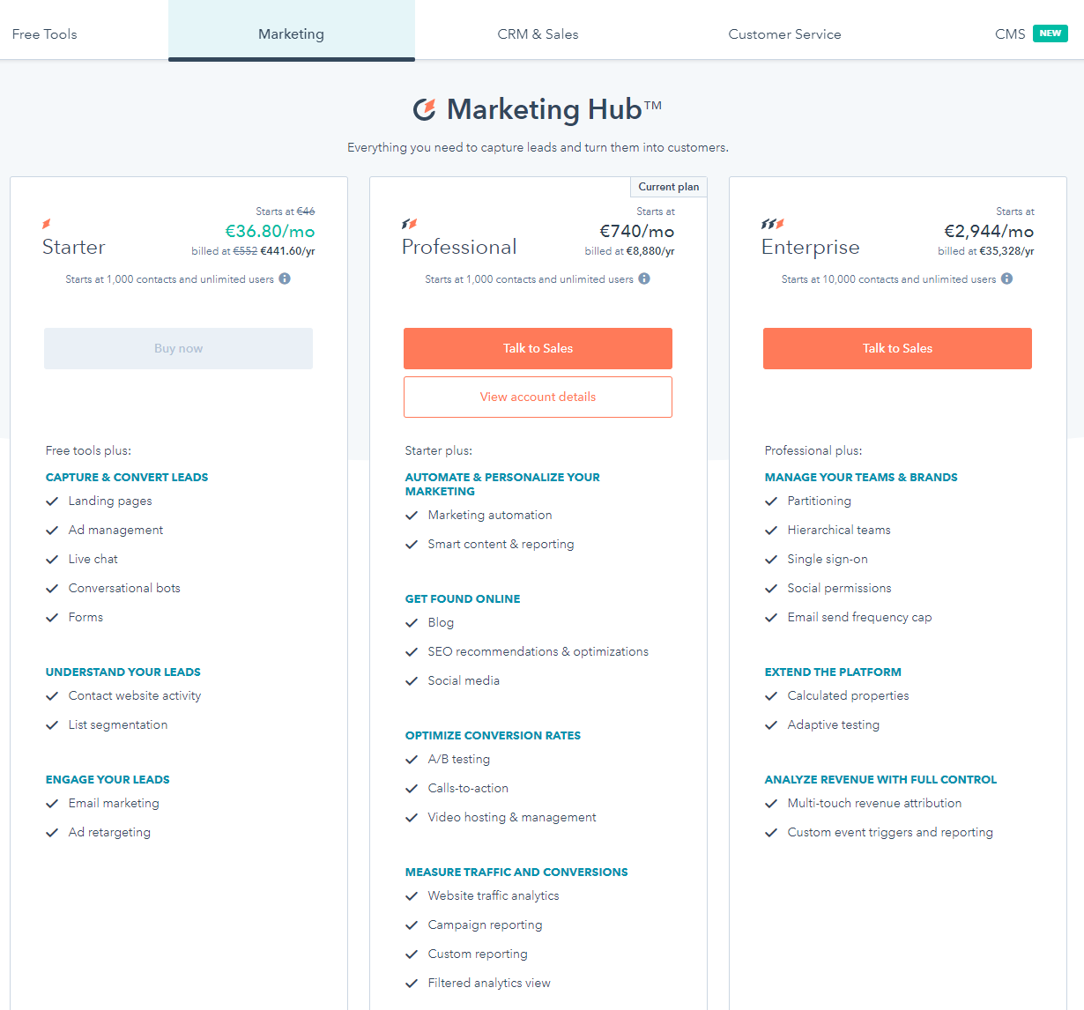Click the info icon under Enterprise contacts
Viewport: 1084px width, 1010px height.
point(1006,278)
